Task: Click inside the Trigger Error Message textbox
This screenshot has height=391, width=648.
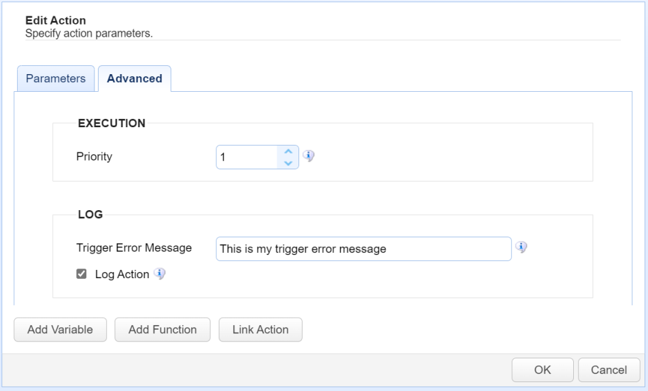Action: click(x=363, y=249)
